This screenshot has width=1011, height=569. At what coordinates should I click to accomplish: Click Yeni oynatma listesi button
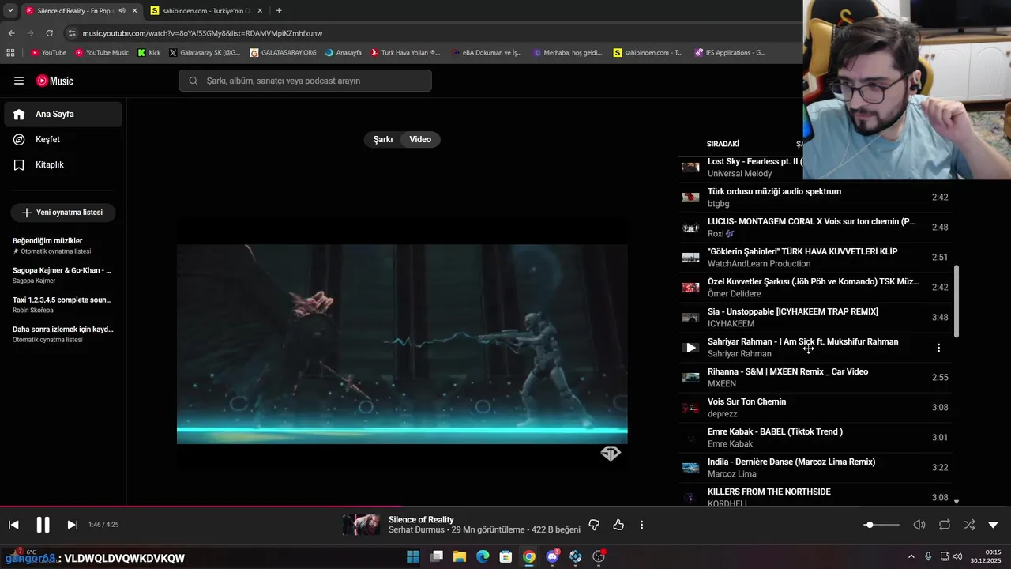(62, 213)
